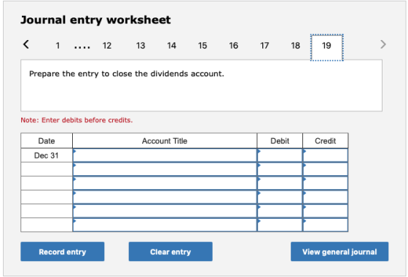
Task: Select third row Credit field
Action: [x=325, y=183]
